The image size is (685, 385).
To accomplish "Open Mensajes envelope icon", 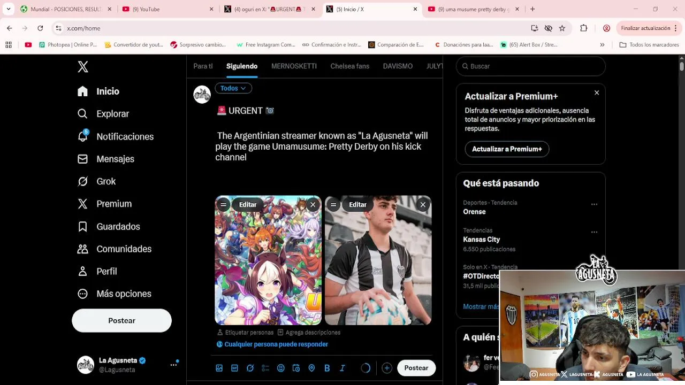I will point(82,159).
